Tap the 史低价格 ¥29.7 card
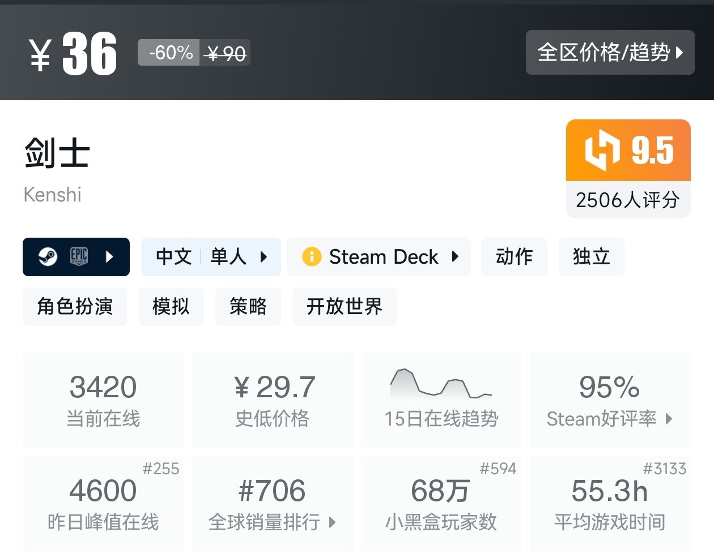714x558 pixels. click(272, 401)
